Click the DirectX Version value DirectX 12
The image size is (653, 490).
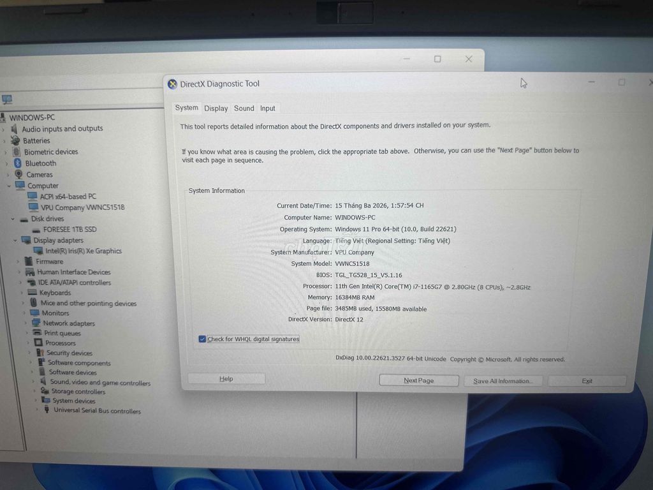point(349,320)
